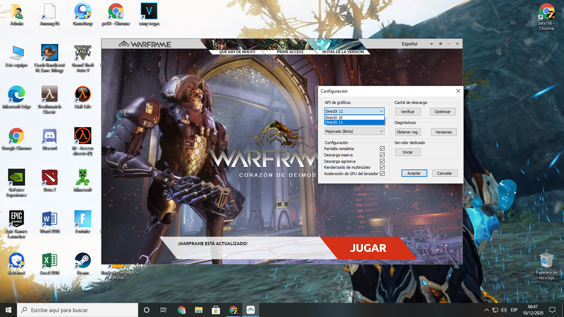Click the Versiones button
The image size is (564, 317).
pyautogui.click(x=443, y=132)
